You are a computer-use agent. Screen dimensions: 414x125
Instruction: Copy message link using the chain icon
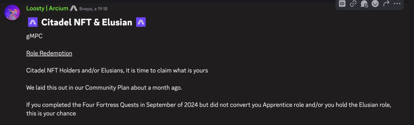(x=353, y=4)
